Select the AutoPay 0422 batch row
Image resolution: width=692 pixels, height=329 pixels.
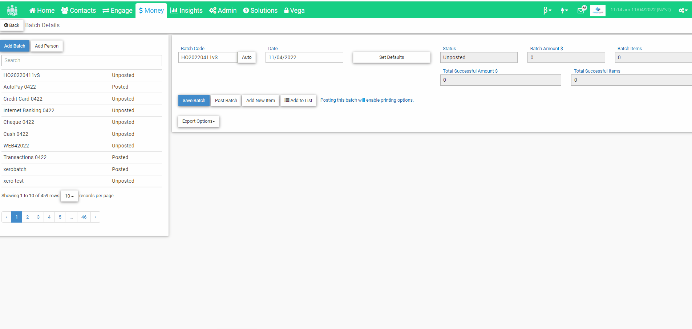82,87
